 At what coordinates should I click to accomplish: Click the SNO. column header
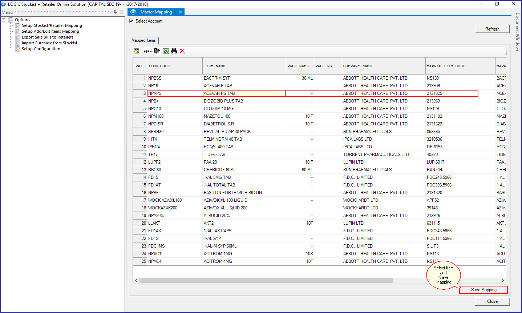(x=140, y=66)
